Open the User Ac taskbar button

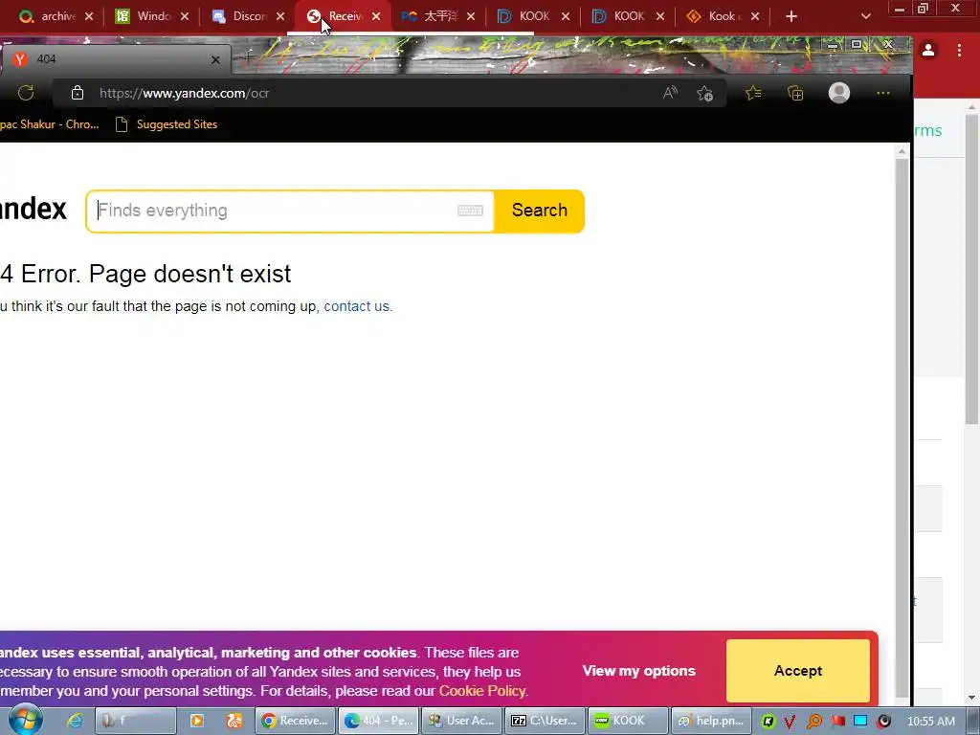tap(462, 721)
